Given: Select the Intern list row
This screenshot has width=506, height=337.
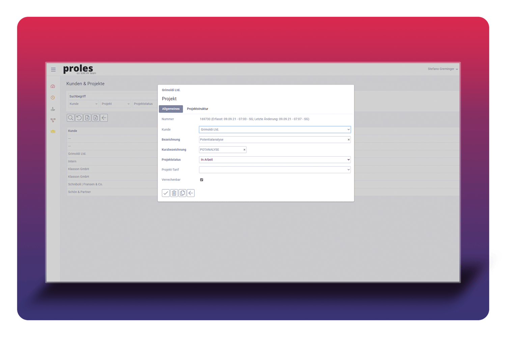Looking at the screenshot, I should [112, 162].
